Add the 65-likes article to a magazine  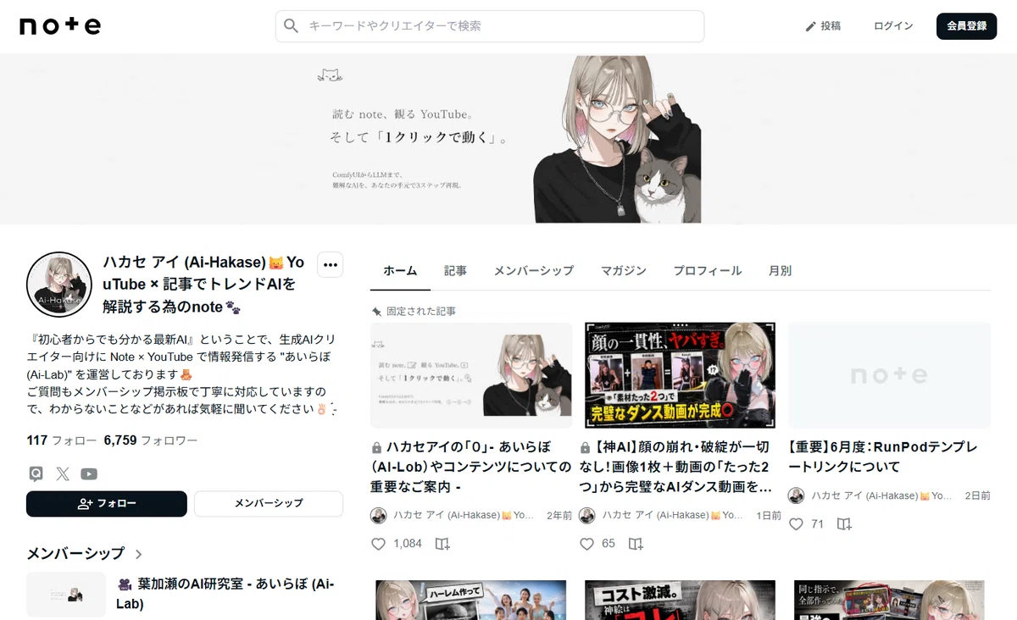click(x=636, y=544)
